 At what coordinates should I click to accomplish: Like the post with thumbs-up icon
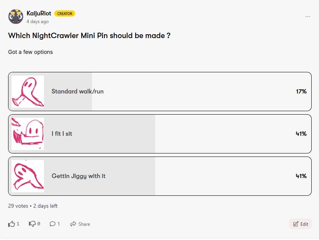click(x=12, y=224)
